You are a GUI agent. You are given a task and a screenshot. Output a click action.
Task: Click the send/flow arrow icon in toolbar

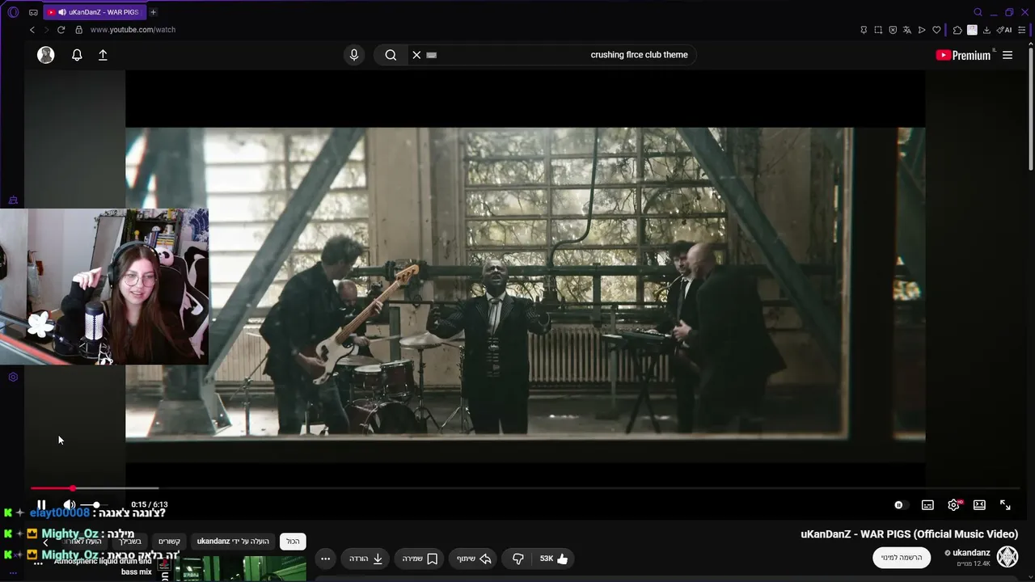[922, 30]
